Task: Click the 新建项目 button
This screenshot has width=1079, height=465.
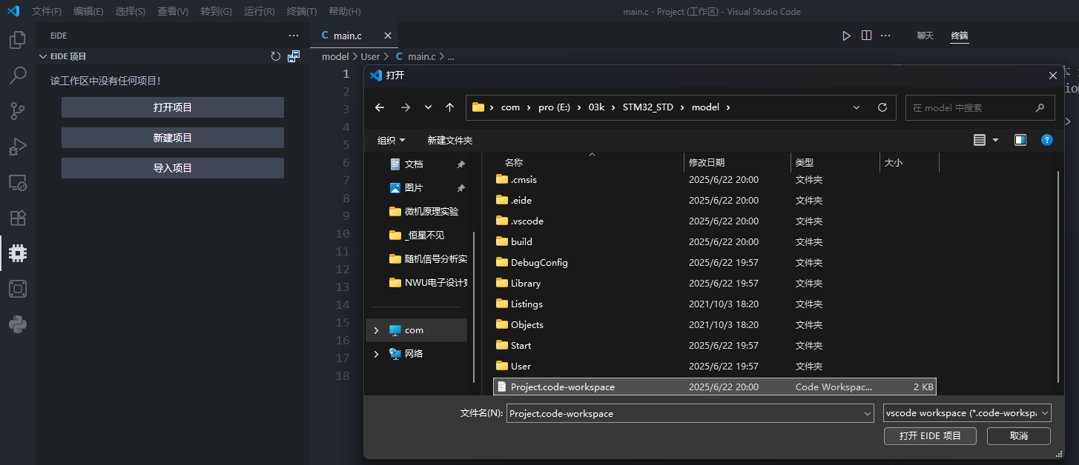Action: pyautogui.click(x=172, y=138)
